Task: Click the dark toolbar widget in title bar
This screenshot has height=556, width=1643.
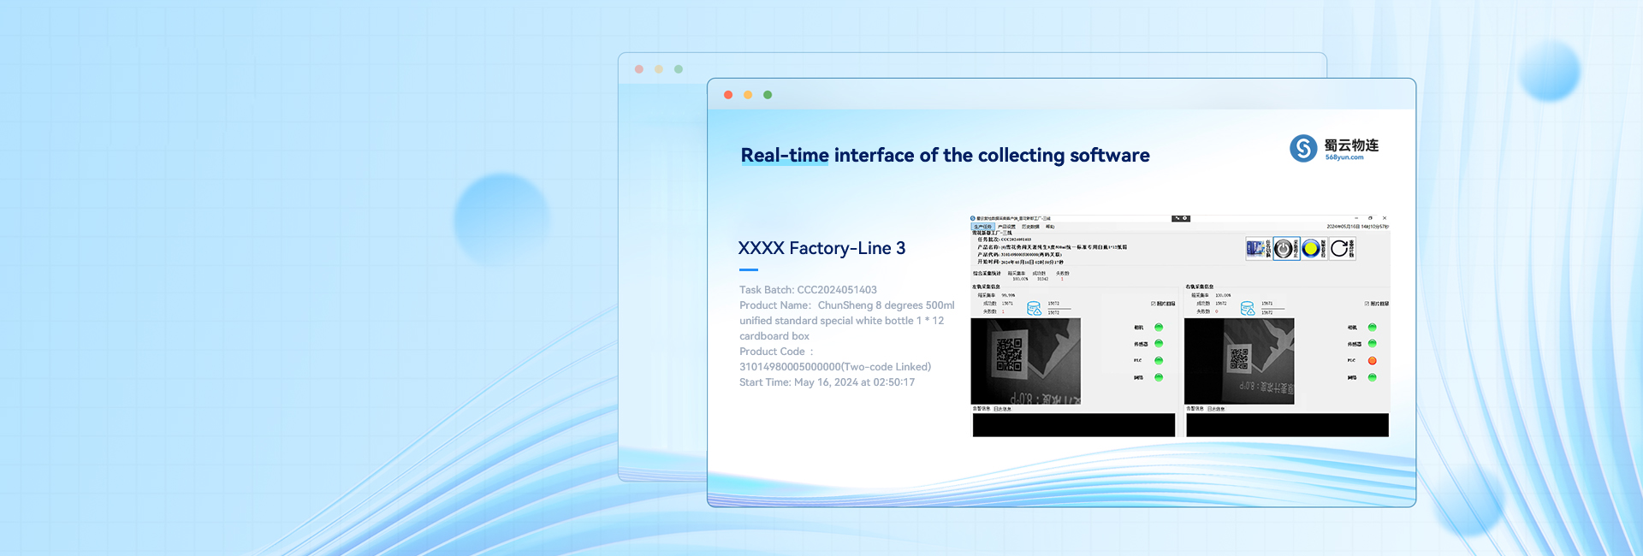Action: pos(1181,219)
